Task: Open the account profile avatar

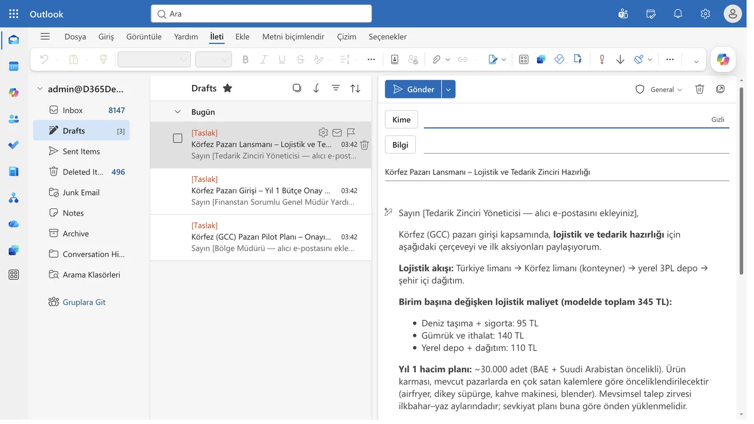Action: pos(733,14)
